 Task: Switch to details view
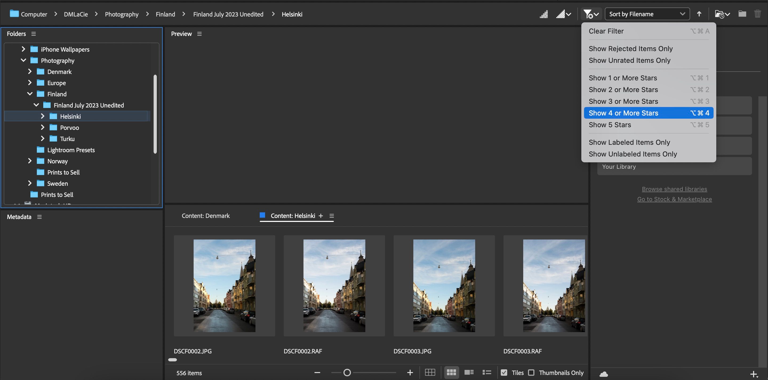click(469, 372)
